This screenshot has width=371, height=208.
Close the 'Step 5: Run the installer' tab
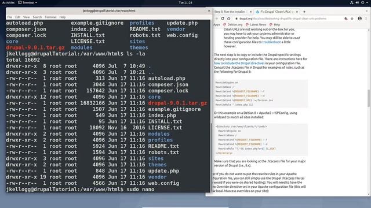(251, 12)
